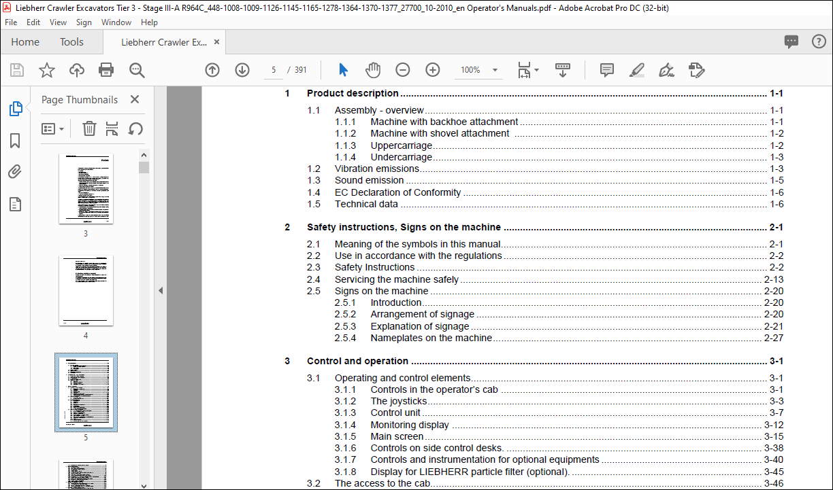
Task: Click the read mode keyboard icon
Action: point(563,70)
